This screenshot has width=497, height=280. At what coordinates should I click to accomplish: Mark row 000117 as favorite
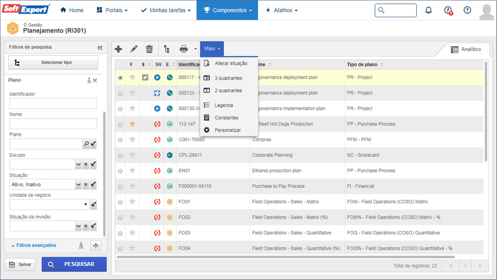click(x=132, y=77)
